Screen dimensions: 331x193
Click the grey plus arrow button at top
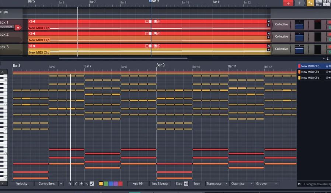pos(300,3)
